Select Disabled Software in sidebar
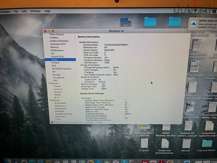 tap(64, 114)
